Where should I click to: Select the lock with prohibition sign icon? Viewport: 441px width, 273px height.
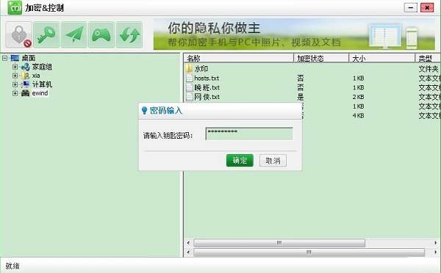tap(19, 34)
